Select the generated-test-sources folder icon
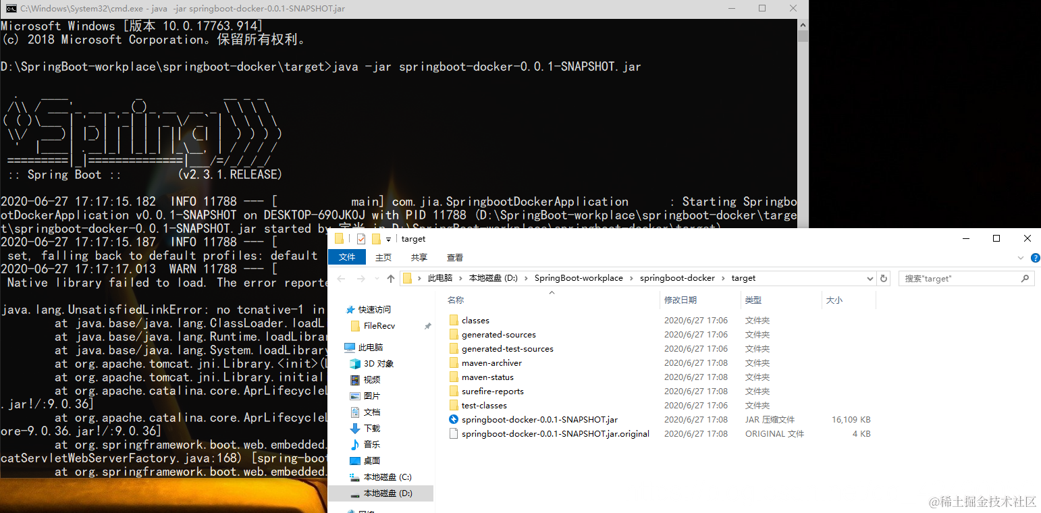This screenshot has height=513, width=1041. coord(454,349)
